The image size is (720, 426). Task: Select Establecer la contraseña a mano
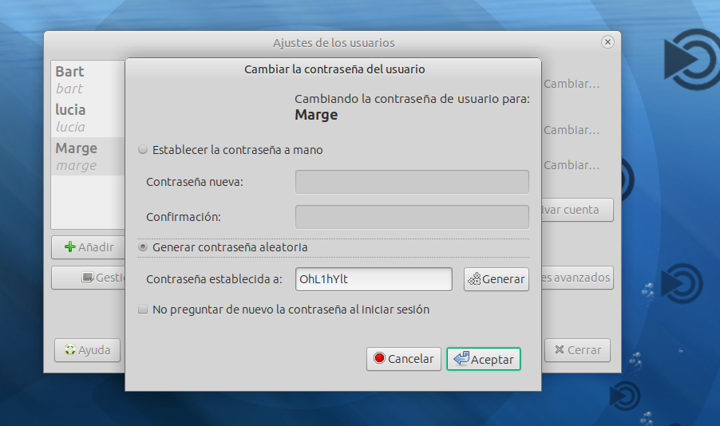(x=144, y=150)
